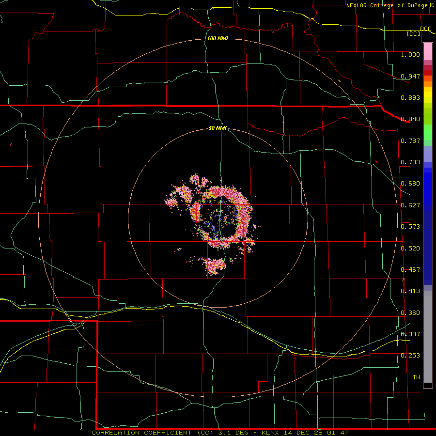Pick the light pink top color bar segment
Screen dimensions: 436x436
point(428,52)
